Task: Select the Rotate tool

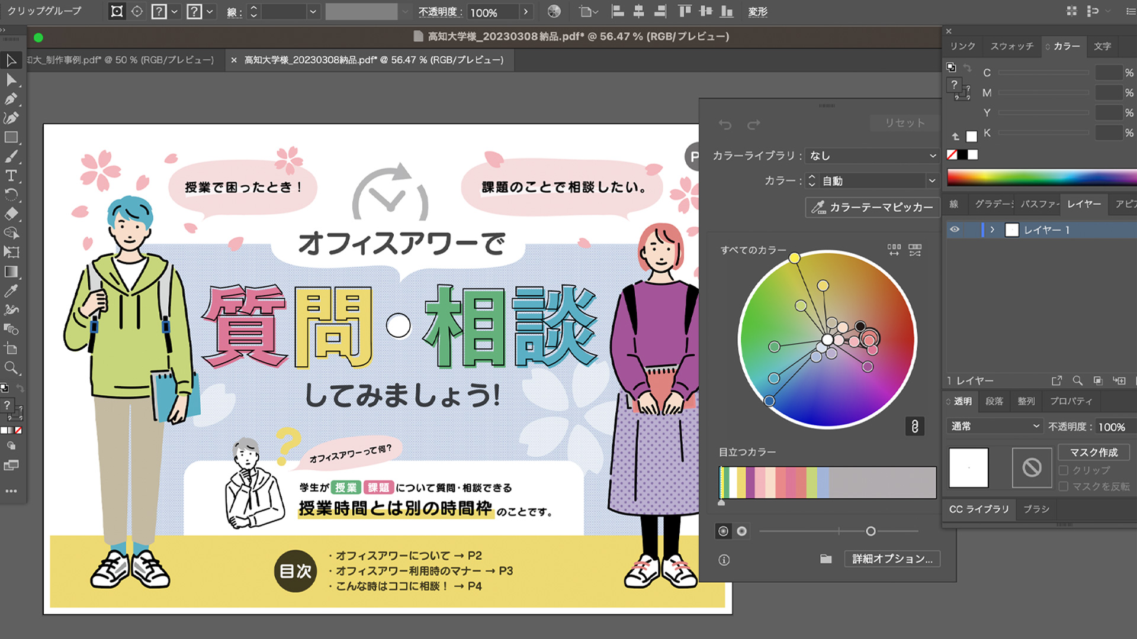Action: tap(11, 195)
